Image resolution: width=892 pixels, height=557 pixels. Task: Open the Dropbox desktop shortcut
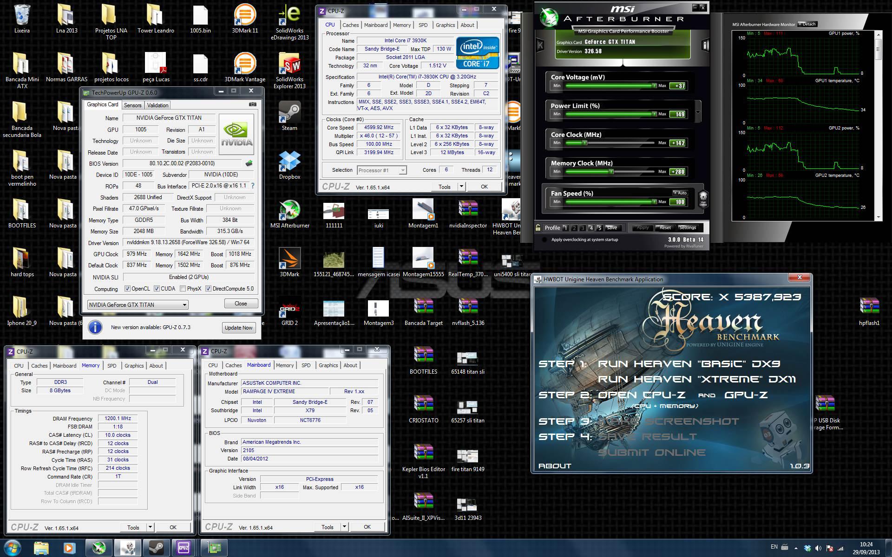tap(289, 165)
